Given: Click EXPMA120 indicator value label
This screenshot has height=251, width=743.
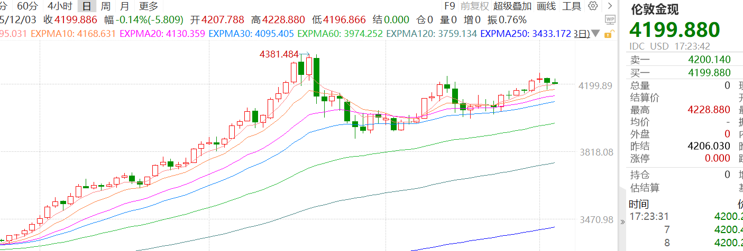Looking at the screenshot, I should pos(432,33).
